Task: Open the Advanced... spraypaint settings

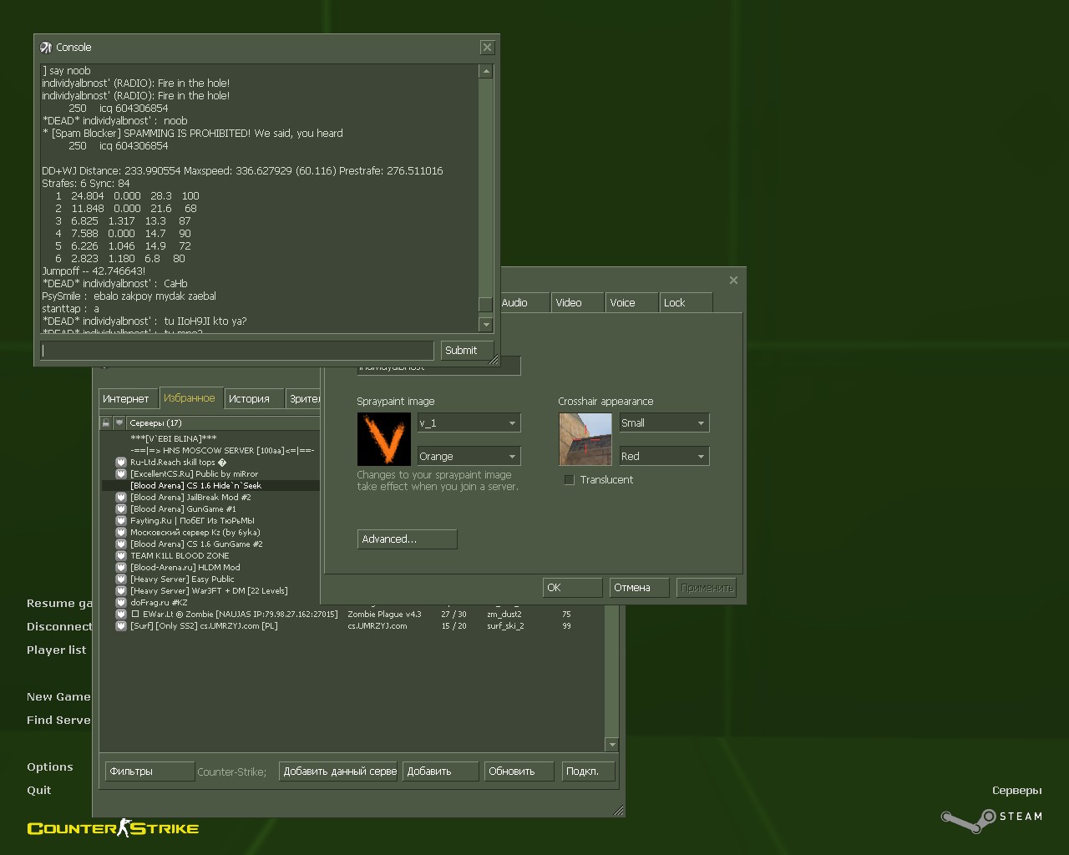Action: 407,539
